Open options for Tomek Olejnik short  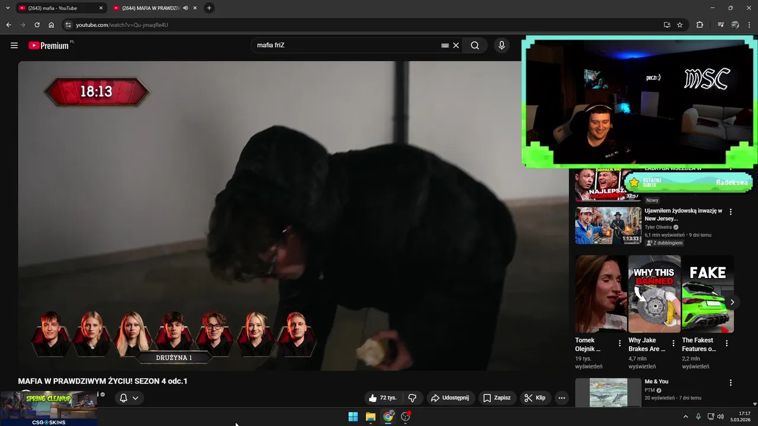pos(620,343)
